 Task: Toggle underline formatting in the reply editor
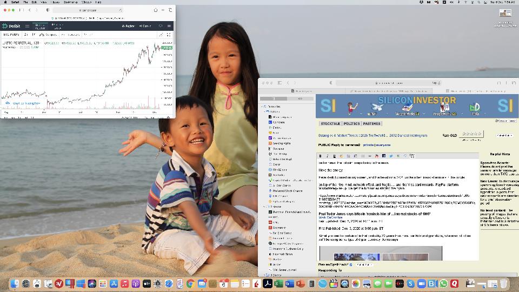click(x=334, y=156)
